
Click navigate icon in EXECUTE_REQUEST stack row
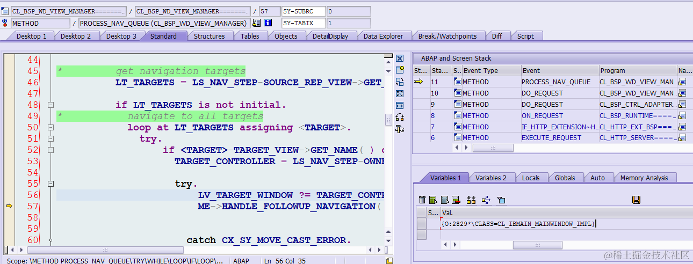pos(682,138)
